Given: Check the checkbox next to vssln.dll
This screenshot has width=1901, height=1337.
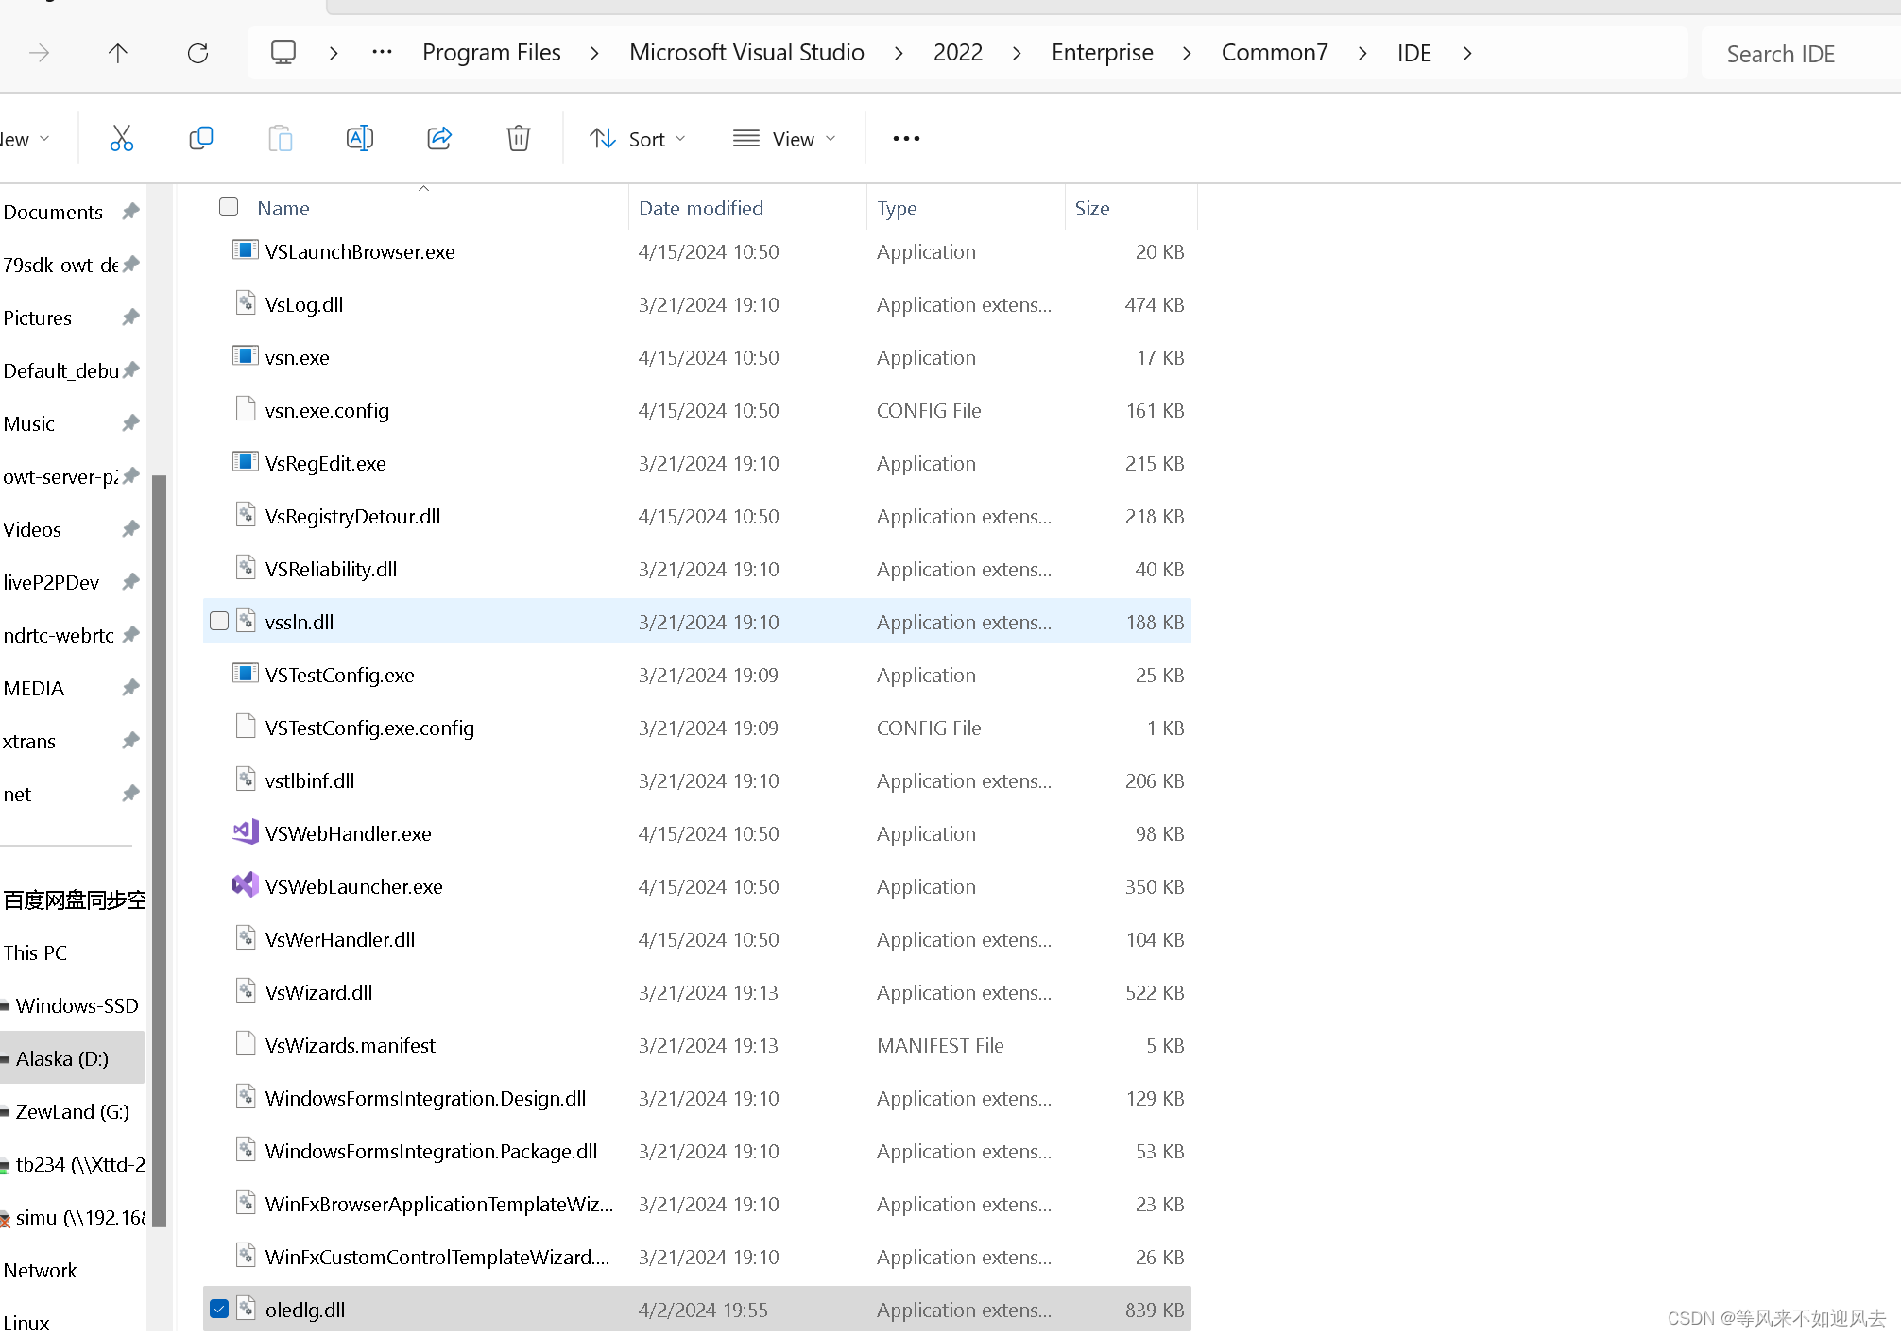Looking at the screenshot, I should [x=218, y=621].
